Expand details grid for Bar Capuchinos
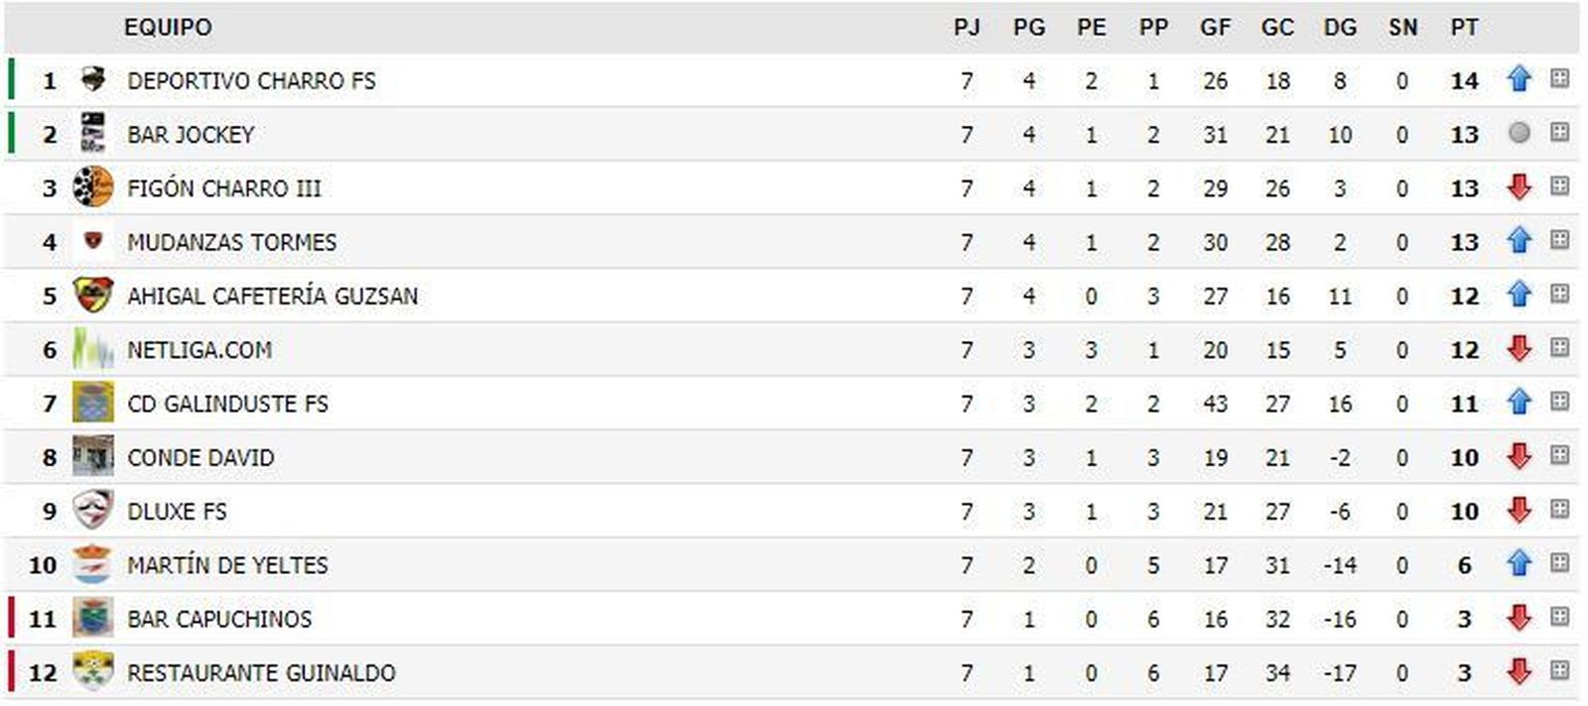1588x706 pixels. pyautogui.click(x=1559, y=618)
